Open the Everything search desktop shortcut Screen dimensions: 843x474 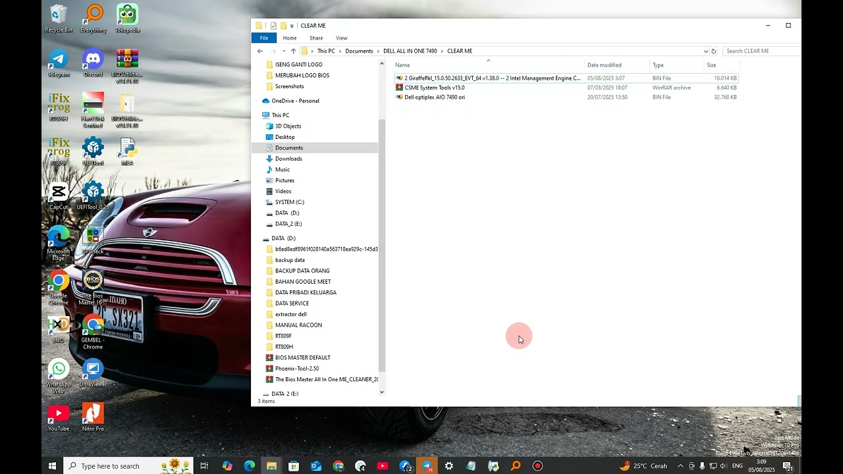point(93,18)
